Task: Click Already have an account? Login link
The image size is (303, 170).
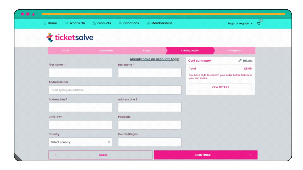Action: pyautogui.click(x=154, y=59)
